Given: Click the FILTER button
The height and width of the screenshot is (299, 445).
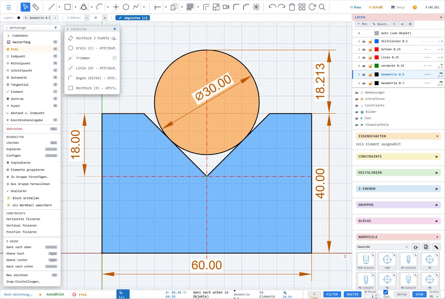Looking at the screenshot, I should pyautogui.click(x=332, y=294).
